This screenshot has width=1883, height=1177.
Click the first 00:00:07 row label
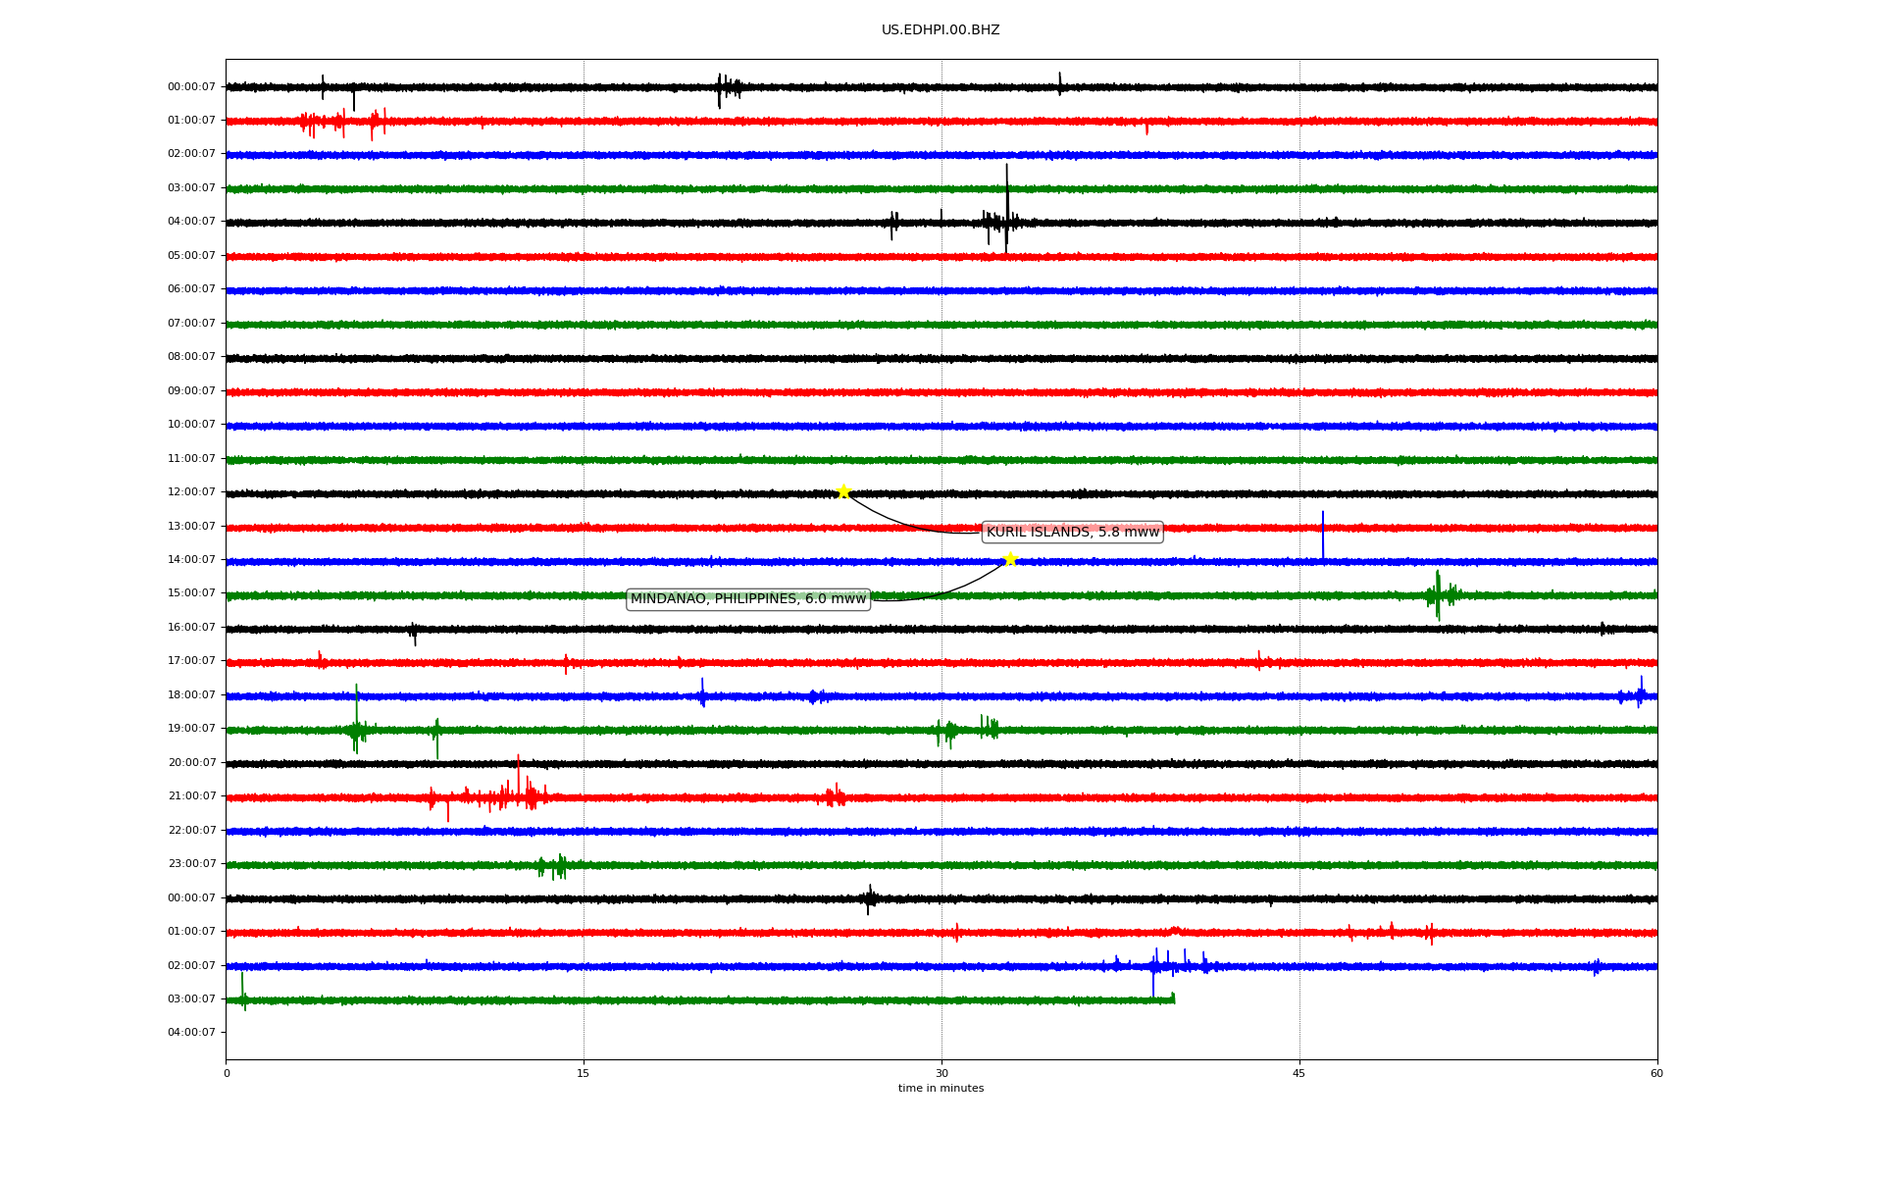click(x=191, y=86)
